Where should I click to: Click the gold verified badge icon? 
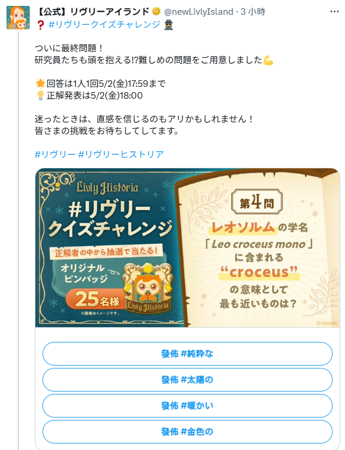[156, 11]
